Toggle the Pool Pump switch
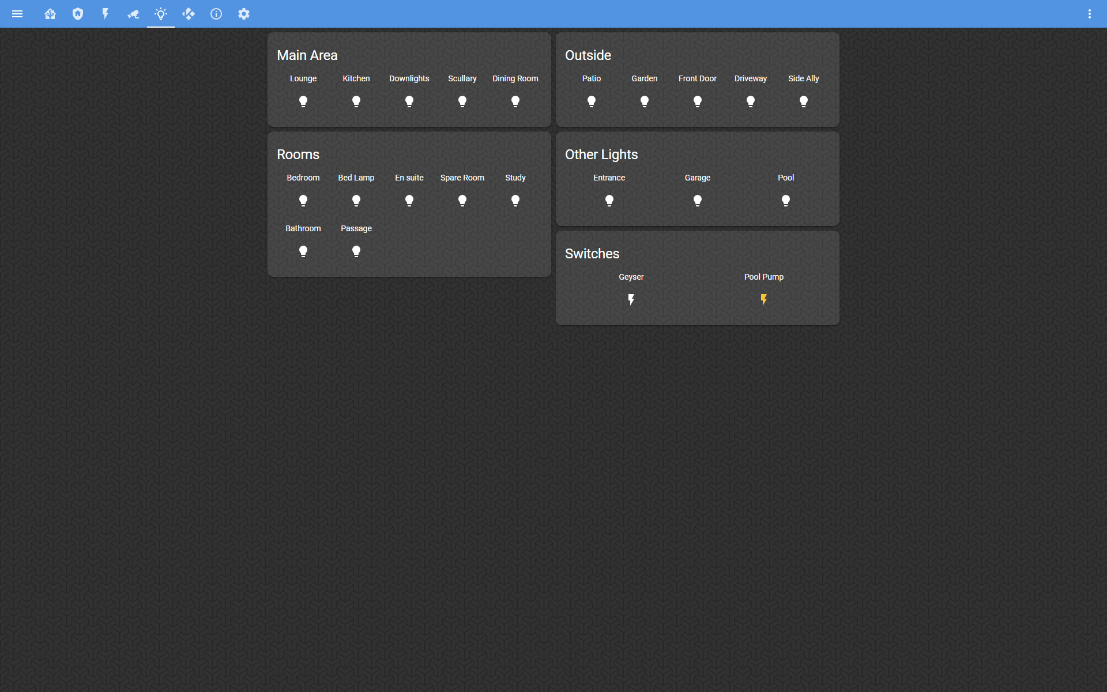Screen dimensions: 1107x692 (x=763, y=300)
